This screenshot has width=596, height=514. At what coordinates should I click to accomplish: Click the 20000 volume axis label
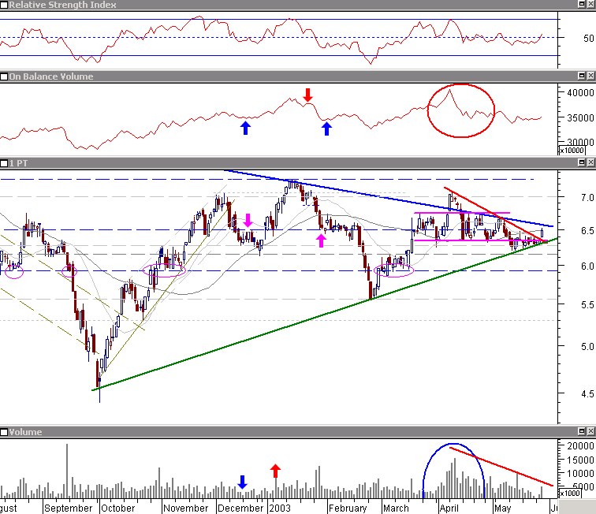[x=580, y=446]
